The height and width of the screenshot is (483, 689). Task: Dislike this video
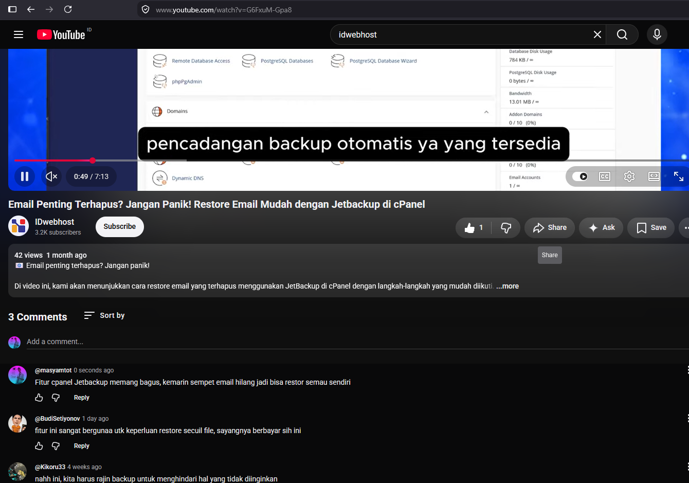point(506,227)
